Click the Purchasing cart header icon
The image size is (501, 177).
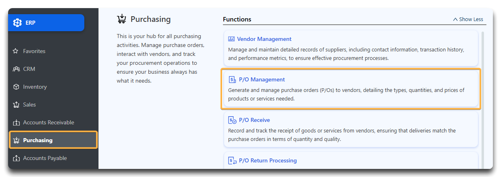[x=121, y=19]
